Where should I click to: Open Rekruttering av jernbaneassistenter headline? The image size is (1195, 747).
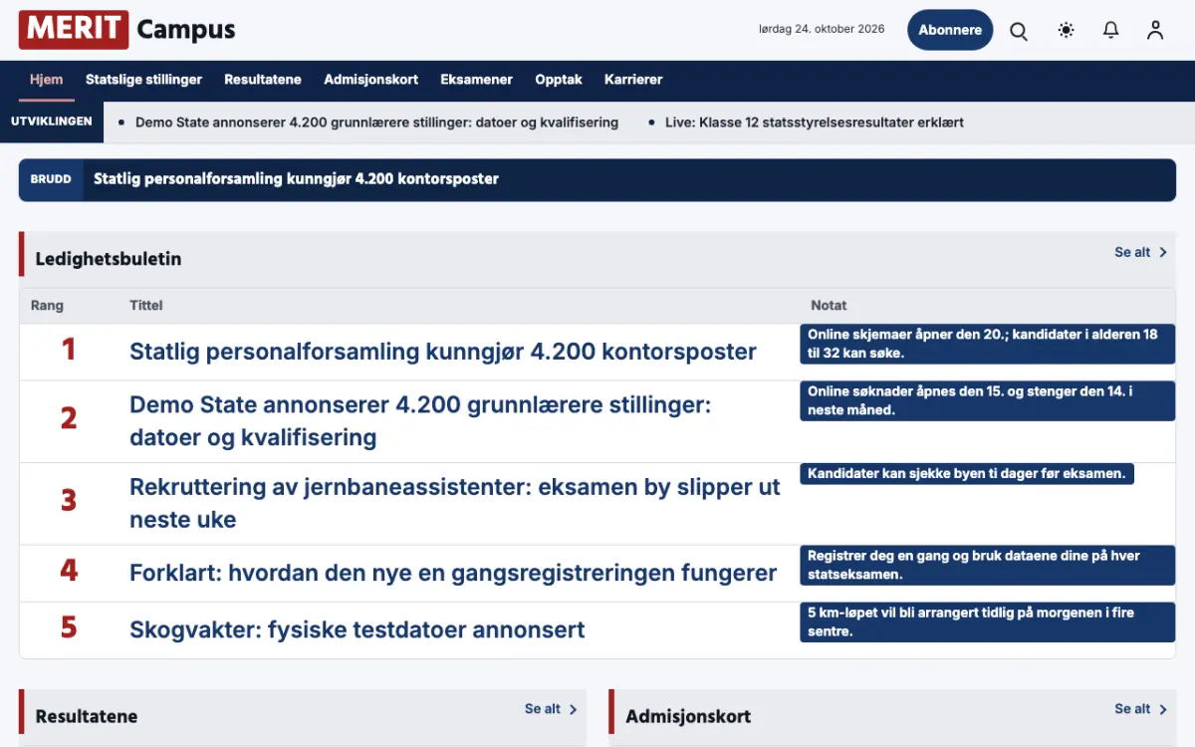(x=455, y=503)
